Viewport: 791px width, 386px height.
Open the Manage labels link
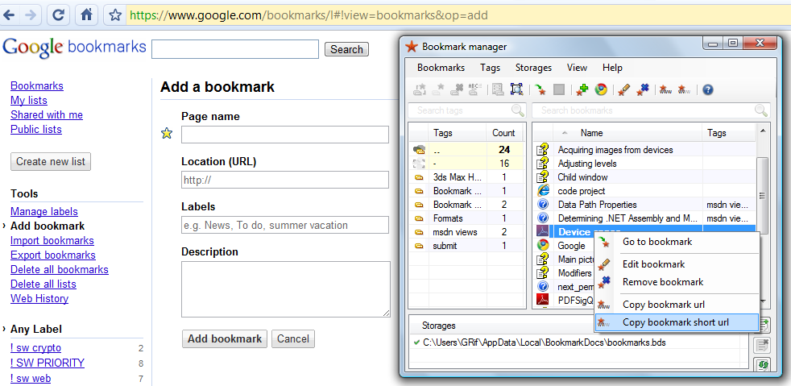click(43, 211)
